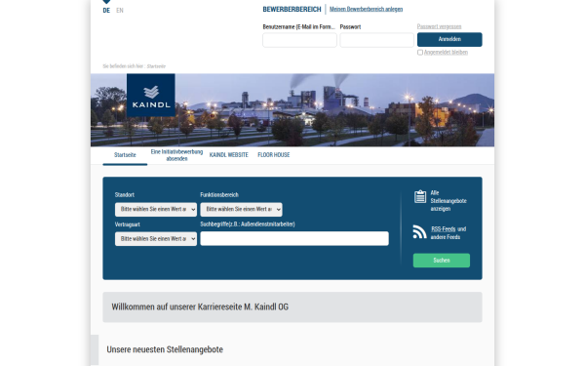The width and height of the screenshot is (585, 366).
Task: Click the Anmelden button
Action: point(449,40)
